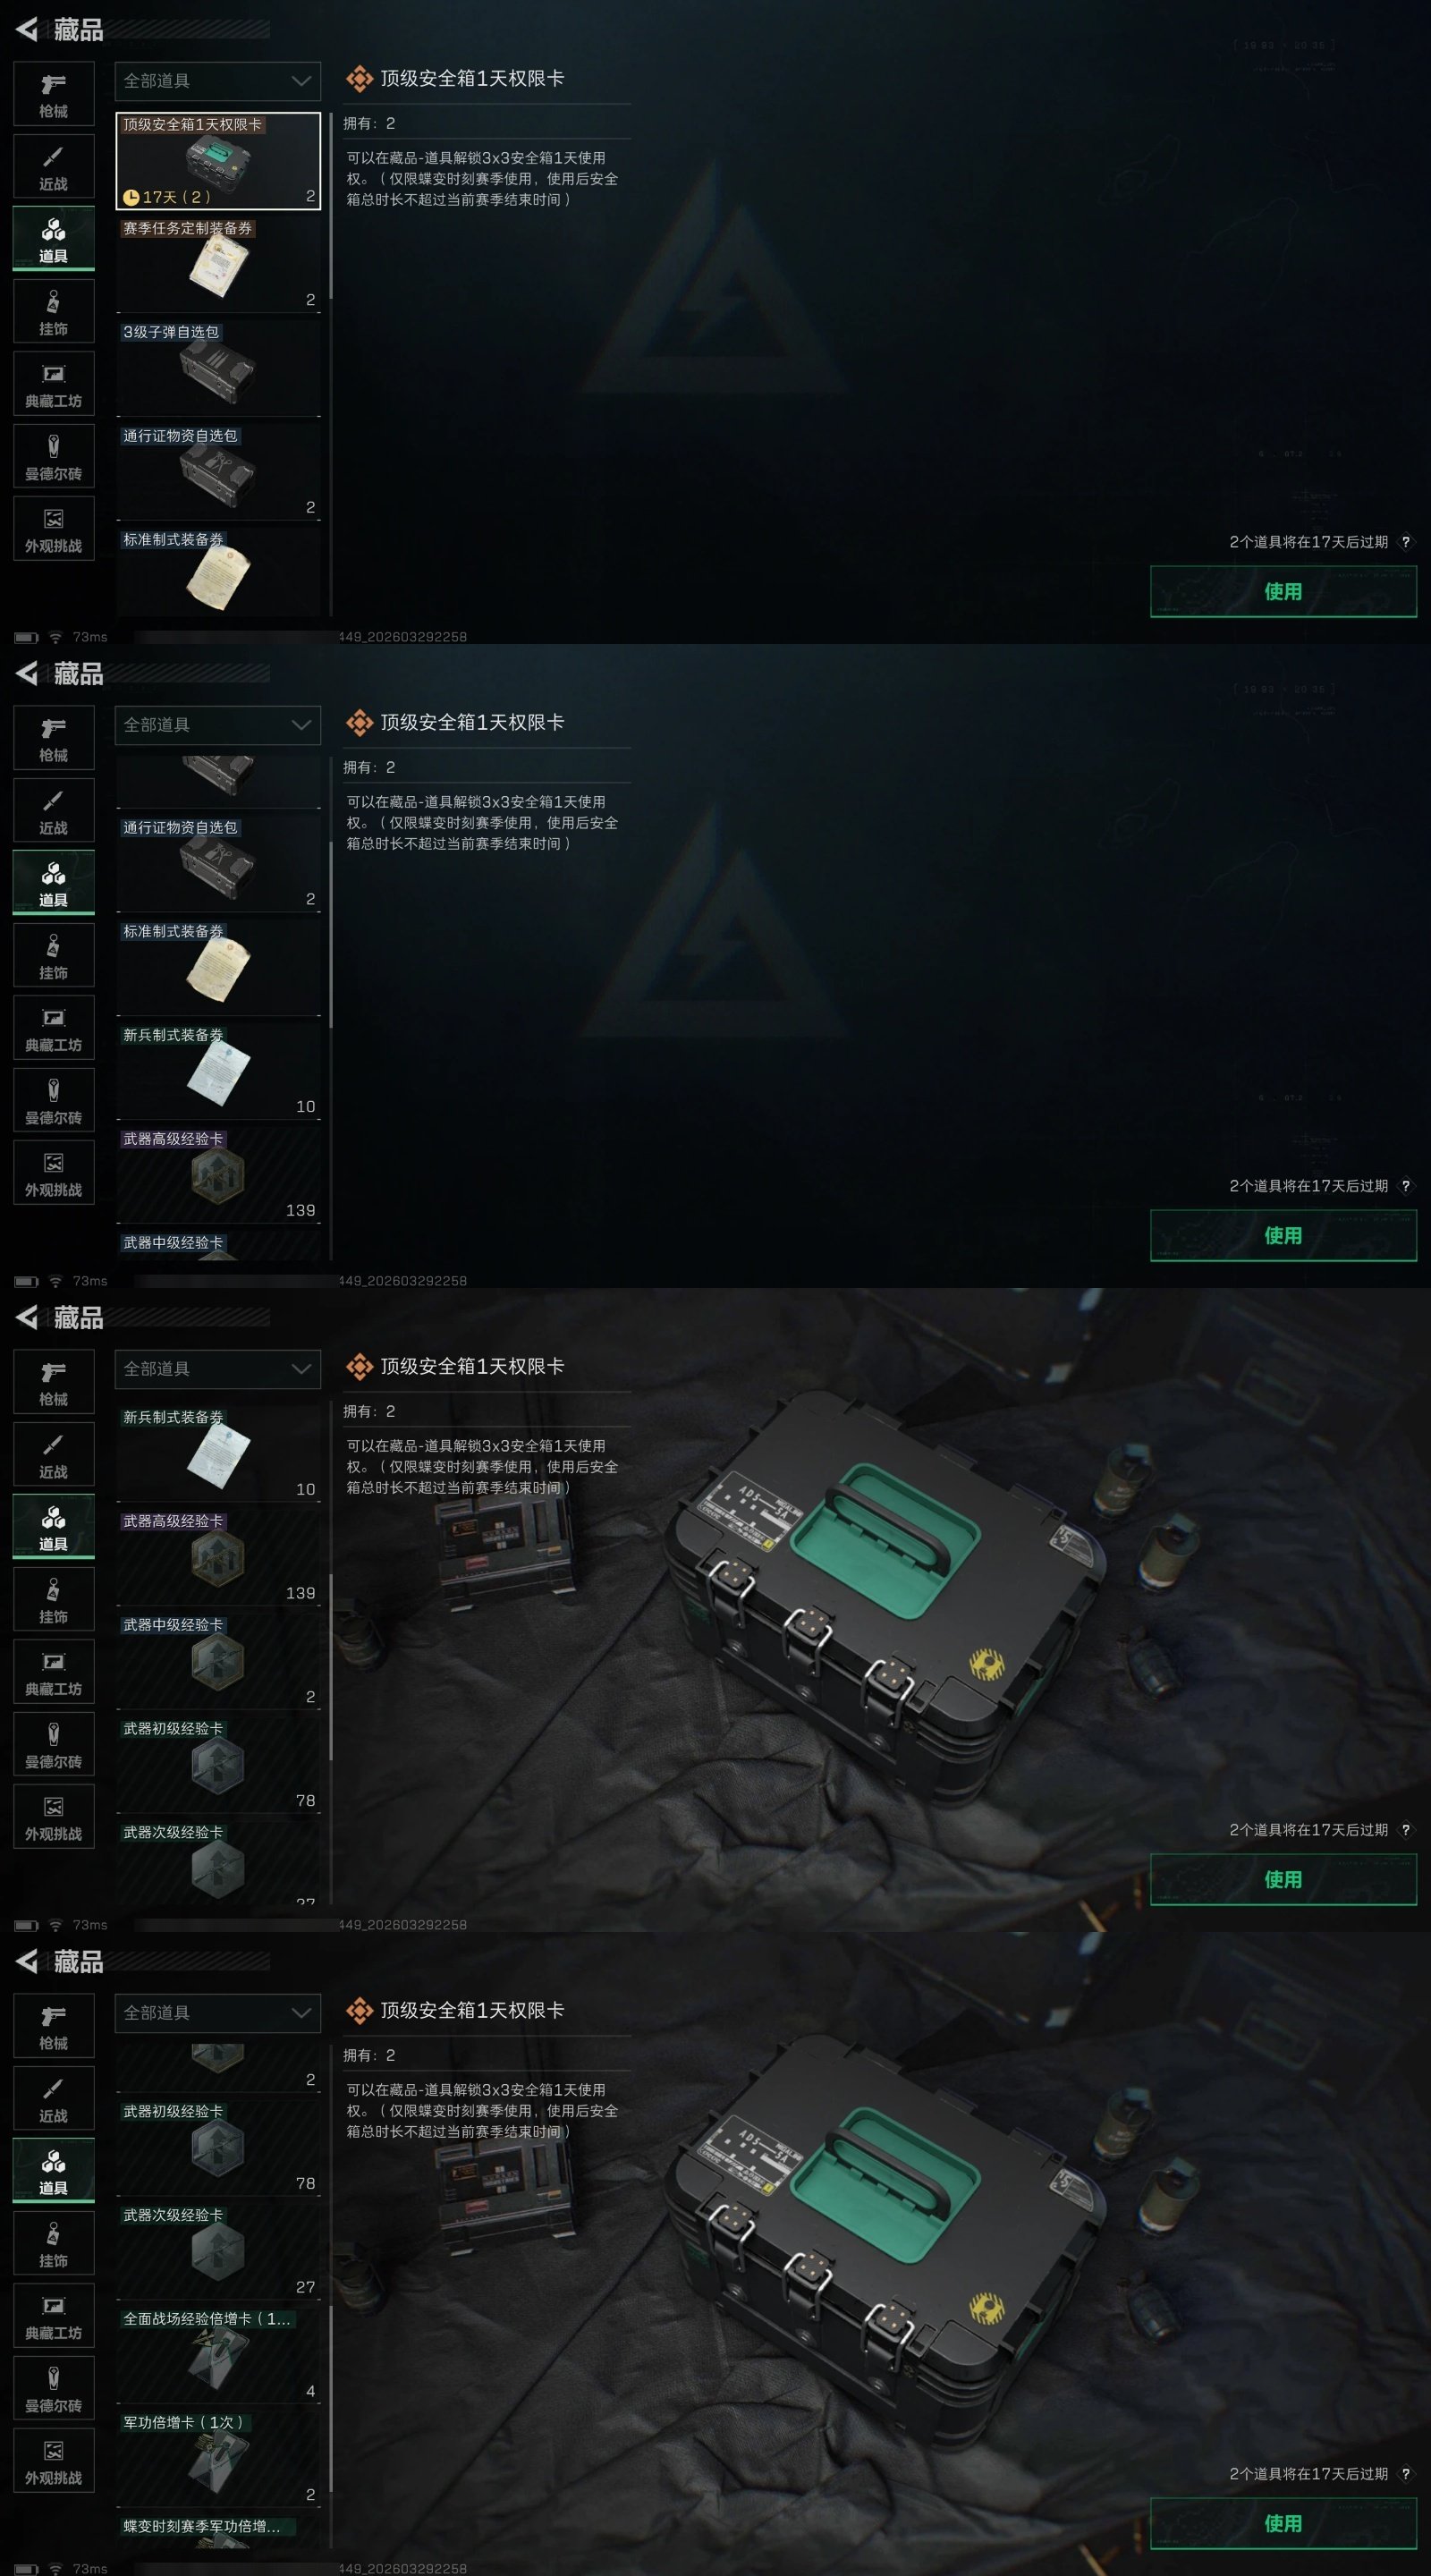Click the 使用 button in the topmost frame

1283,591
